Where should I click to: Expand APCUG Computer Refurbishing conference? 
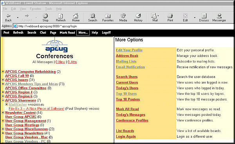(3, 72)
